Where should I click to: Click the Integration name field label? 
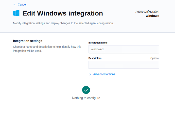(98, 43)
